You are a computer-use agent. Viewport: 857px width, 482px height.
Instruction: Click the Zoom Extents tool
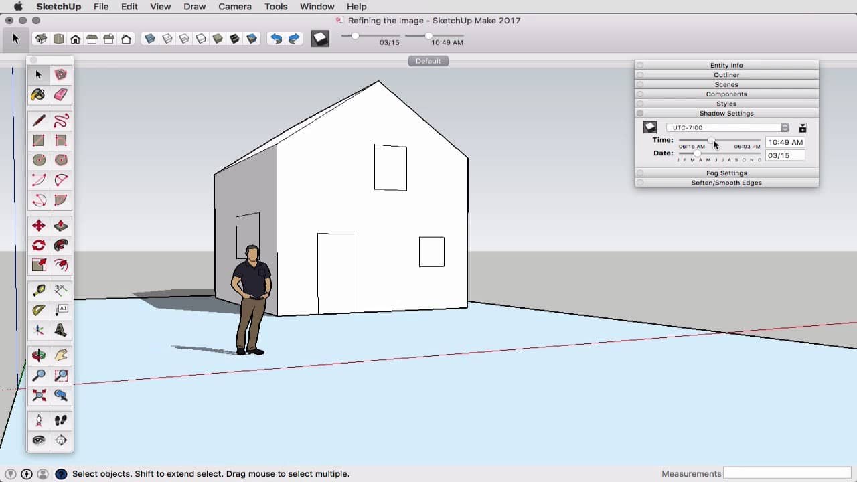[x=39, y=395]
